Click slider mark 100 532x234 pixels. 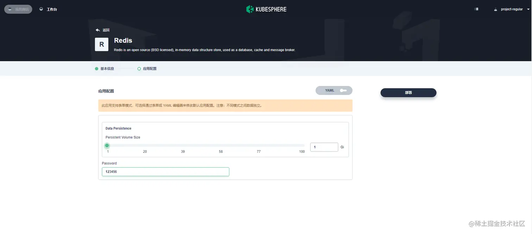tap(302, 152)
